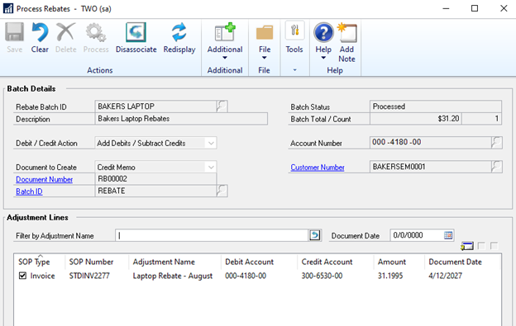Open the Customer Number link
Image resolution: width=516 pixels, height=326 pixels.
[318, 168]
